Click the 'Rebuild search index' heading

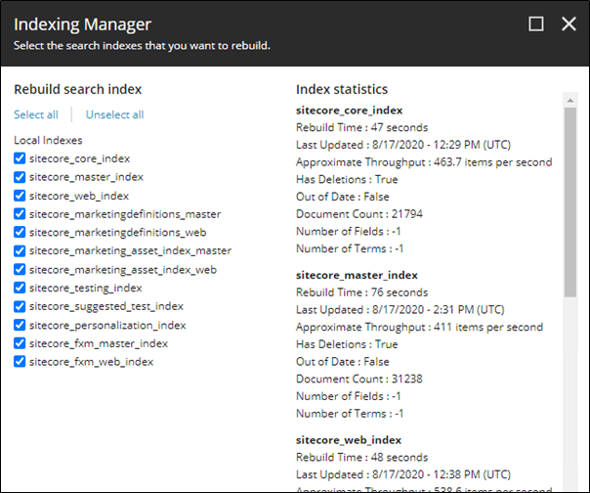(77, 89)
